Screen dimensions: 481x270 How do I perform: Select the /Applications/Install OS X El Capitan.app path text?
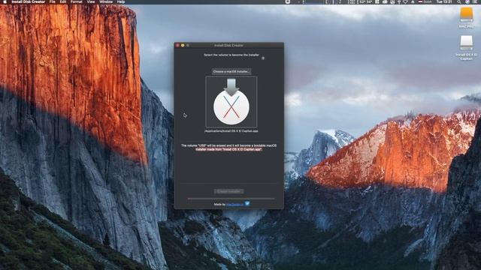pyautogui.click(x=231, y=131)
